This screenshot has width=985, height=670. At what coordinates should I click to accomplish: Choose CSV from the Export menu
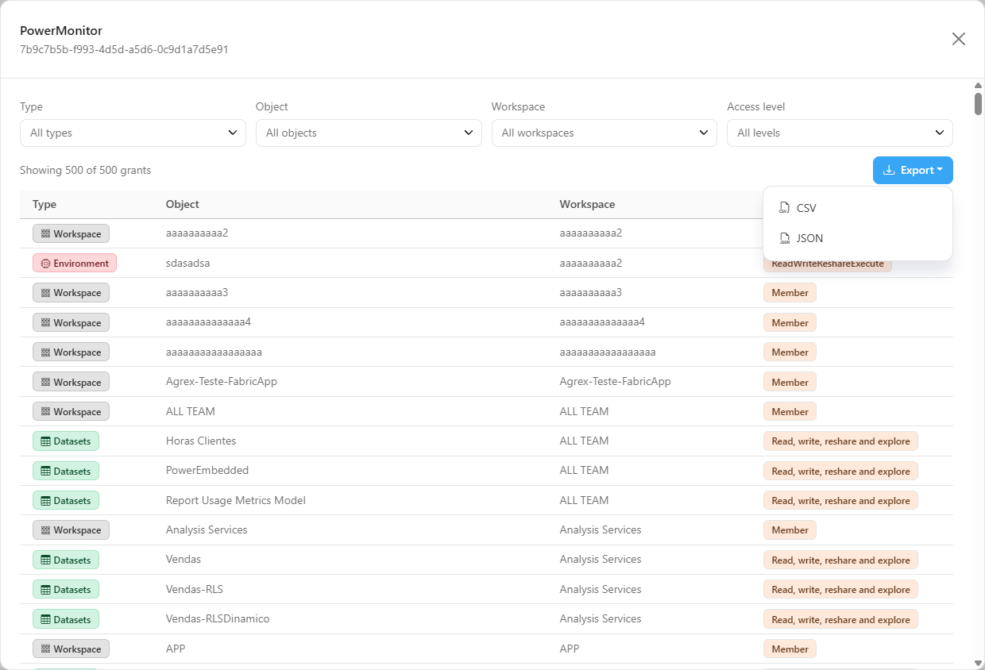(858, 208)
